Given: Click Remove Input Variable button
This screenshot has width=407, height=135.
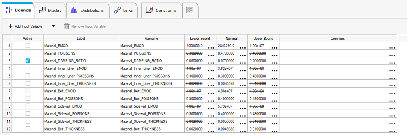Looking at the screenshot, I should click(85, 26).
